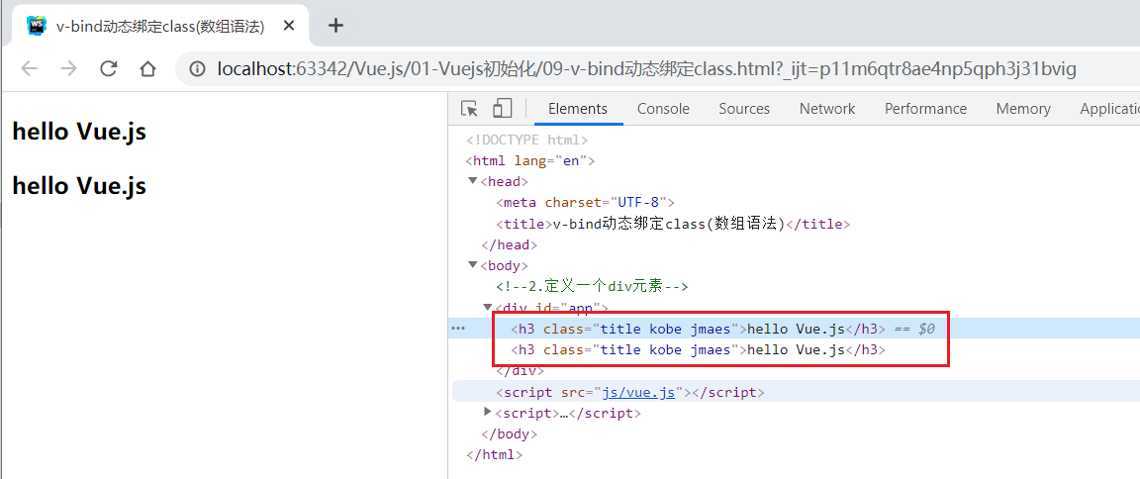Click the WebStorm favicon on the tab

tap(36, 26)
